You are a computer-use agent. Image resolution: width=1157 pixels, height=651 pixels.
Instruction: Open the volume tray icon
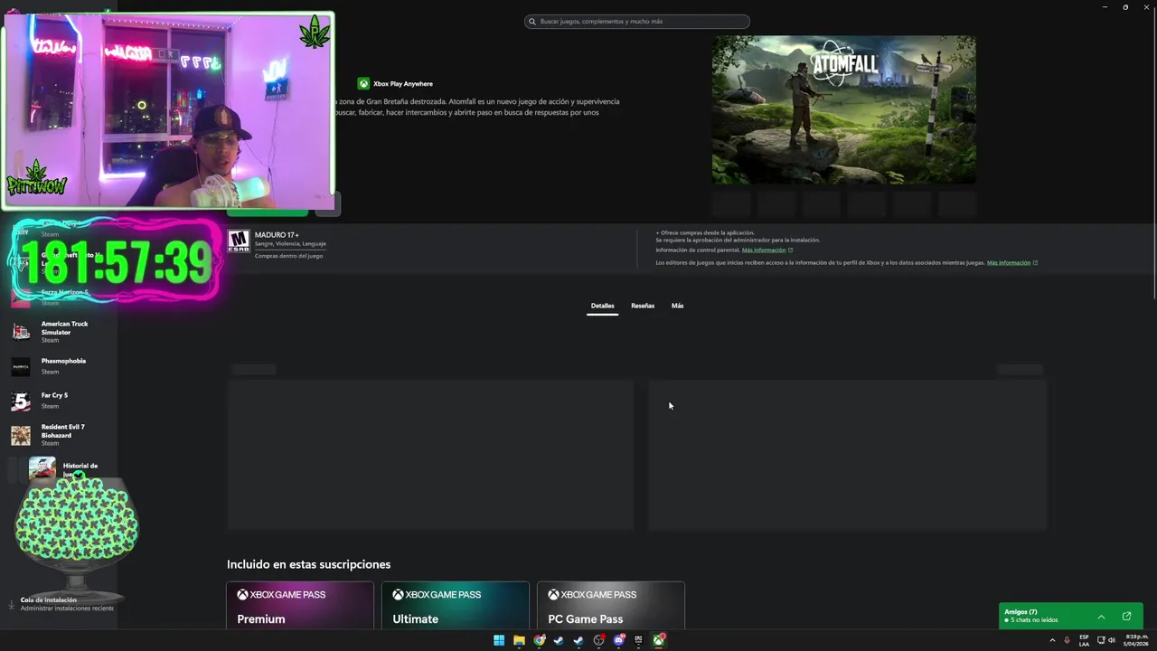click(x=1112, y=640)
